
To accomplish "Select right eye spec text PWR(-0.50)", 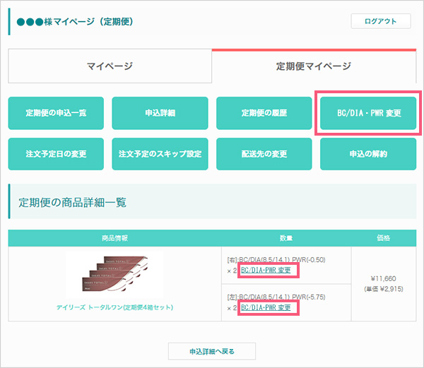I will [309, 260].
